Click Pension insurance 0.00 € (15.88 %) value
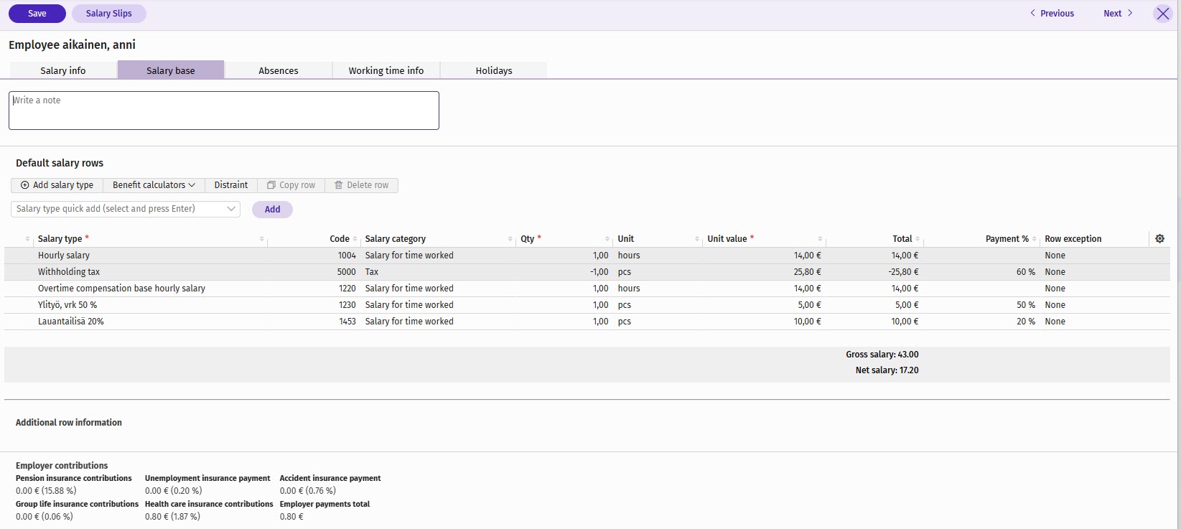 coord(46,491)
